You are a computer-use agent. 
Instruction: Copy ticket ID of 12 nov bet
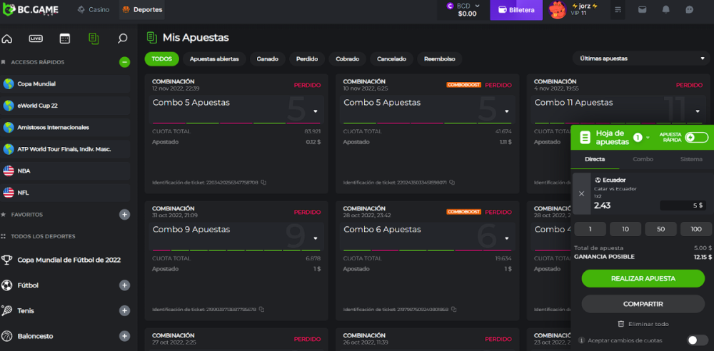pos(263,183)
